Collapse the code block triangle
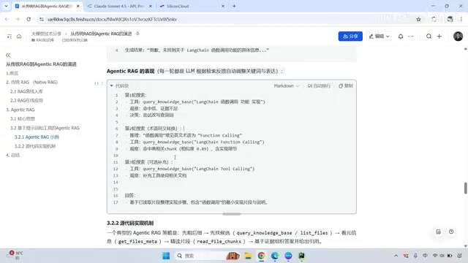 pyautogui.click(x=111, y=86)
